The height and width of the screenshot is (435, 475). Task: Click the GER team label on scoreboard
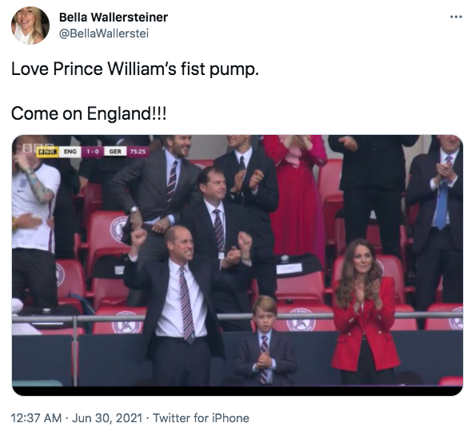click(115, 152)
